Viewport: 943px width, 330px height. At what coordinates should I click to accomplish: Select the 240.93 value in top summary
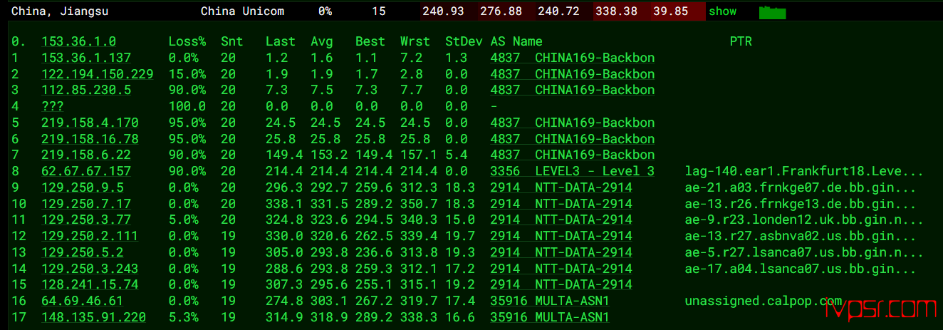[443, 11]
